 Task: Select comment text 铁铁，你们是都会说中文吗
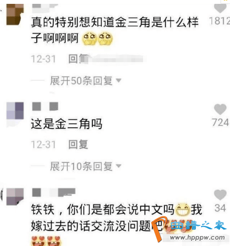coord(103,210)
